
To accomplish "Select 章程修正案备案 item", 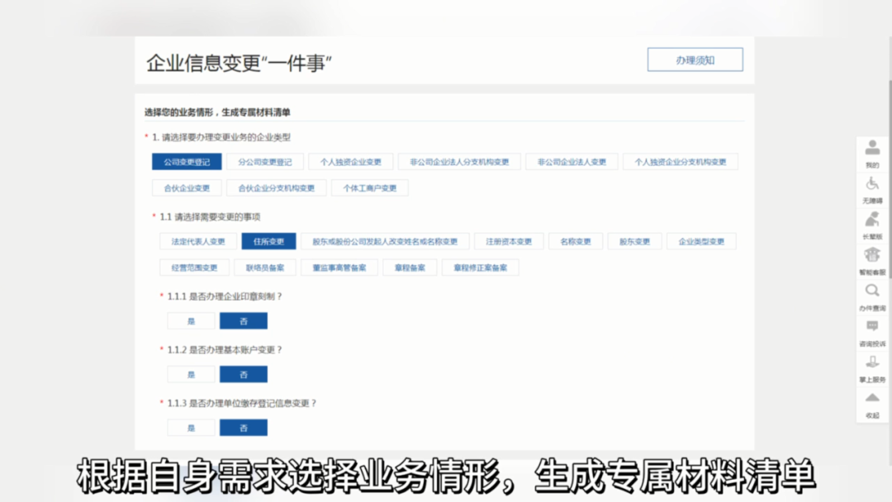I will [x=480, y=268].
